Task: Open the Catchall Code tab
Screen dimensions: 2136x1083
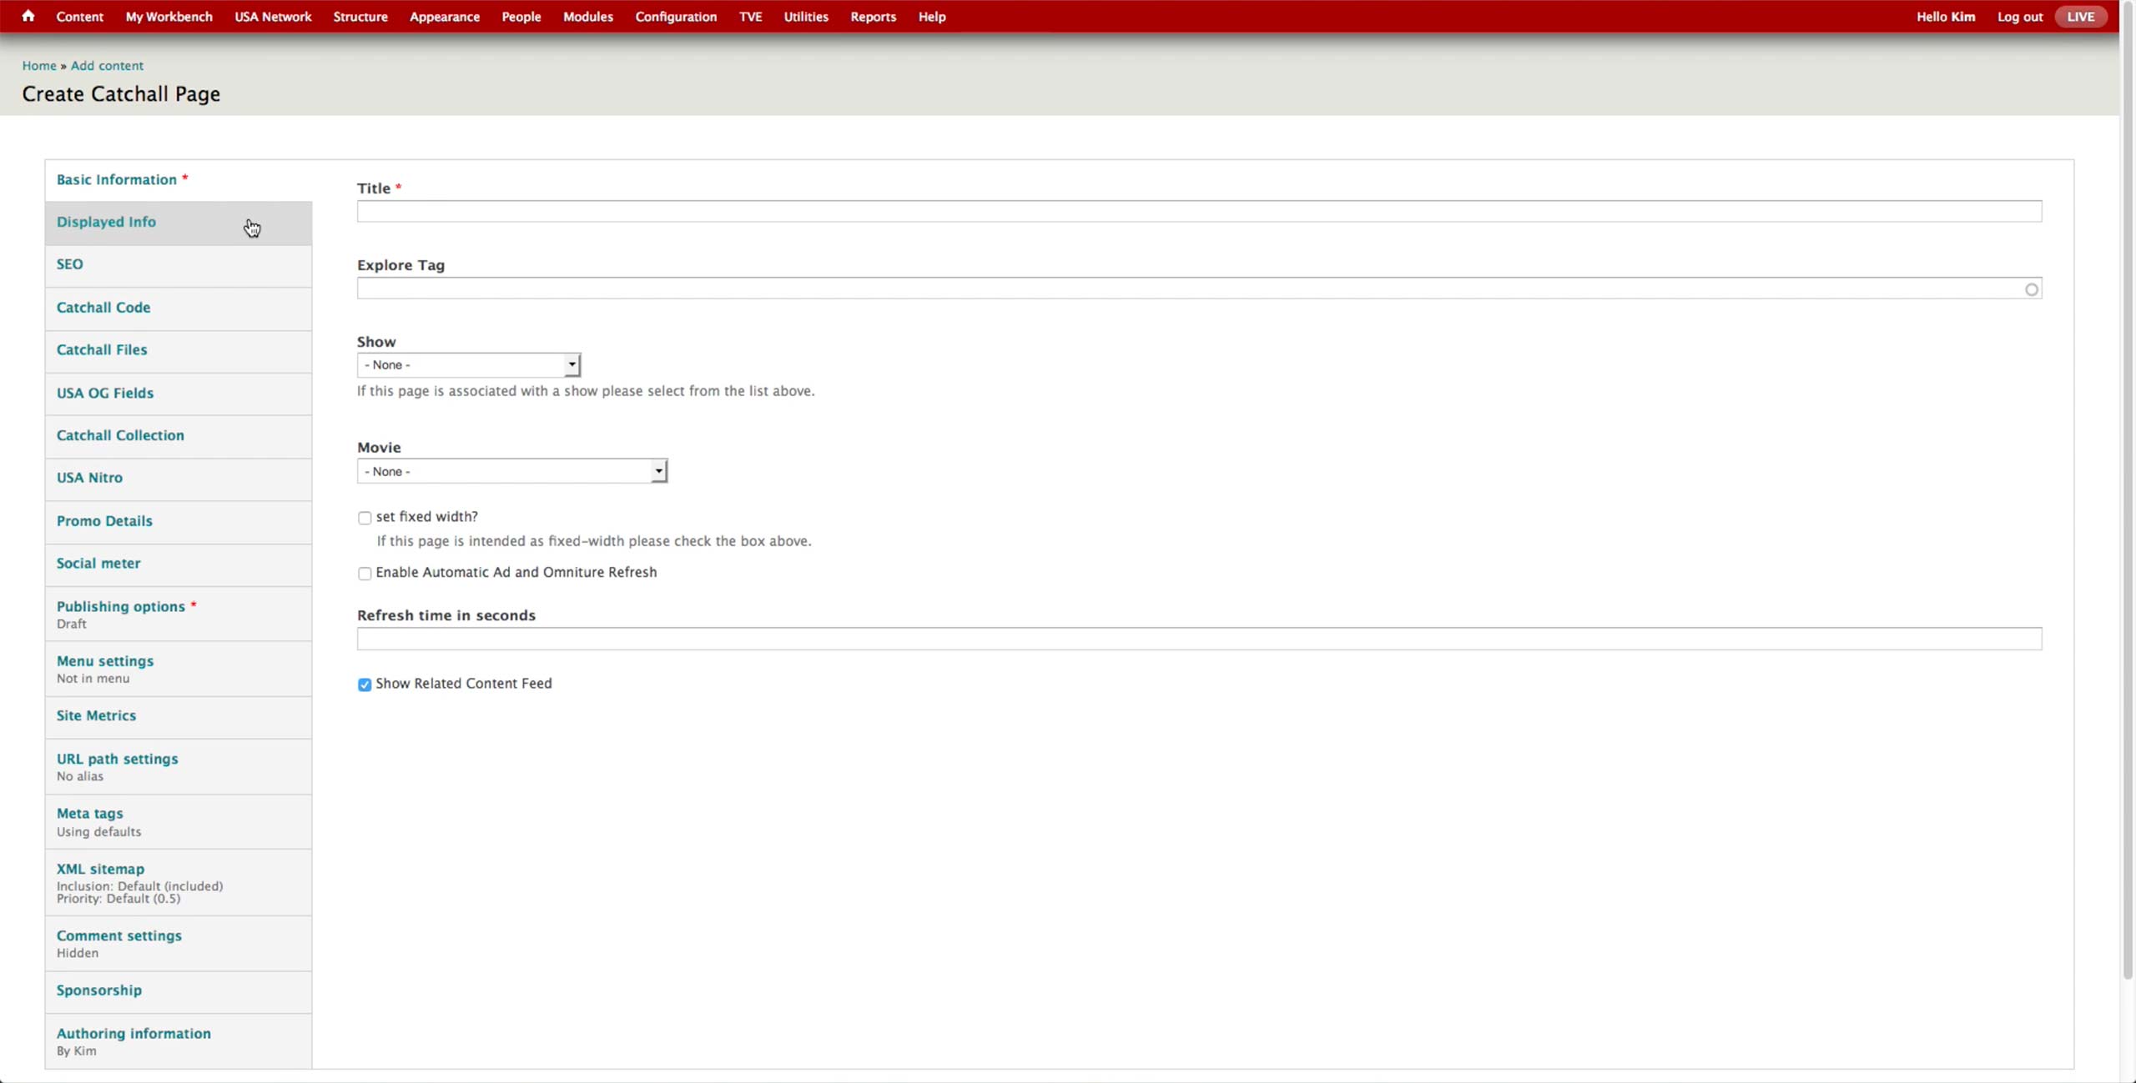Action: point(103,308)
